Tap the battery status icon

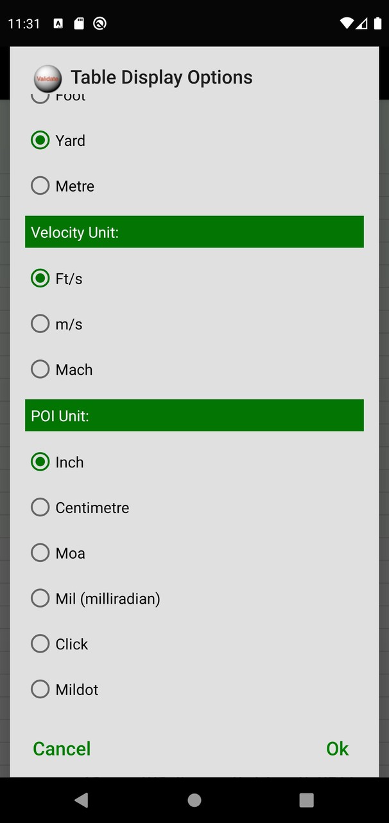coord(377,23)
